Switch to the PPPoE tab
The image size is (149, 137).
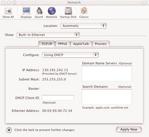point(63,44)
